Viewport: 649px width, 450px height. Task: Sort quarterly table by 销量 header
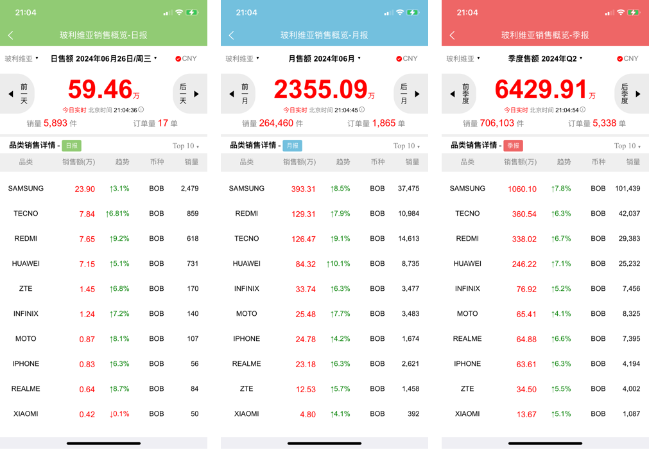633,162
